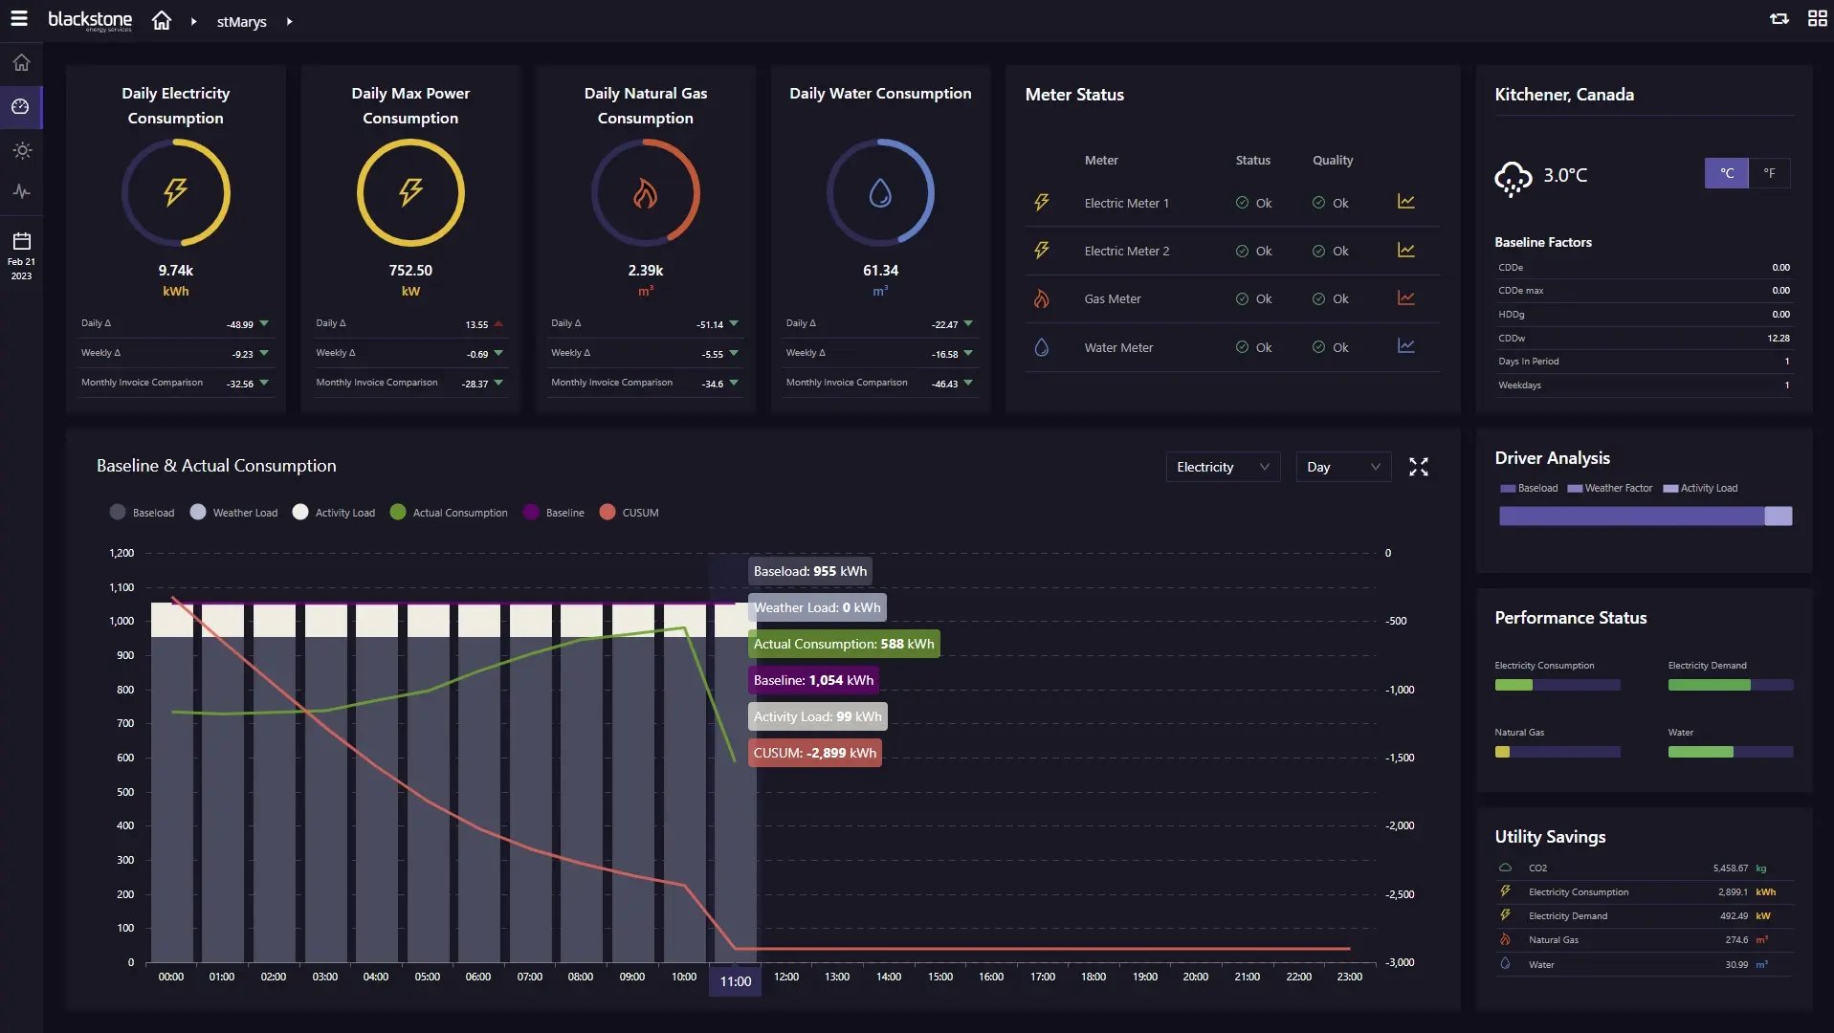Click the home icon in the breadcrumb
Viewport: 1834px width, 1033px height.
click(162, 19)
